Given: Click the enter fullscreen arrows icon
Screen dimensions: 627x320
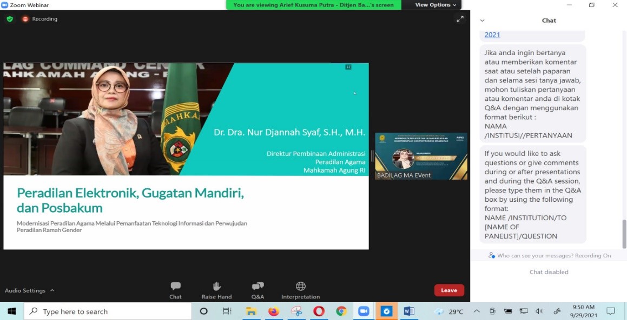Looking at the screenshot, I should point(460,18).
